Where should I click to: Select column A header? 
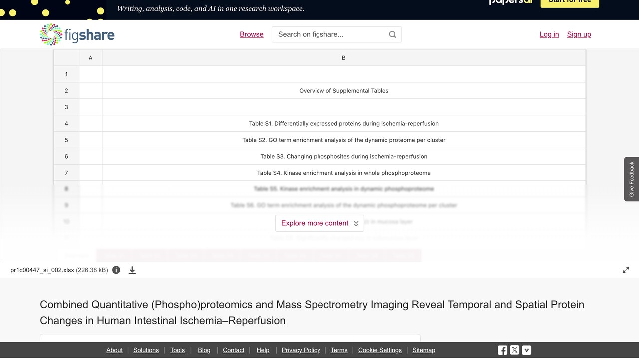click(x=90, y=58)
